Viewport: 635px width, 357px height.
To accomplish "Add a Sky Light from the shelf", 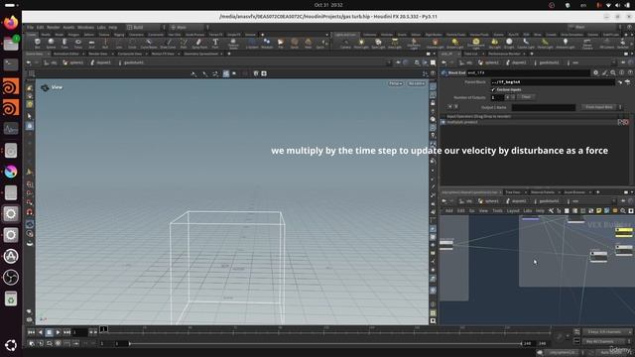I will [x=494, y=44].
